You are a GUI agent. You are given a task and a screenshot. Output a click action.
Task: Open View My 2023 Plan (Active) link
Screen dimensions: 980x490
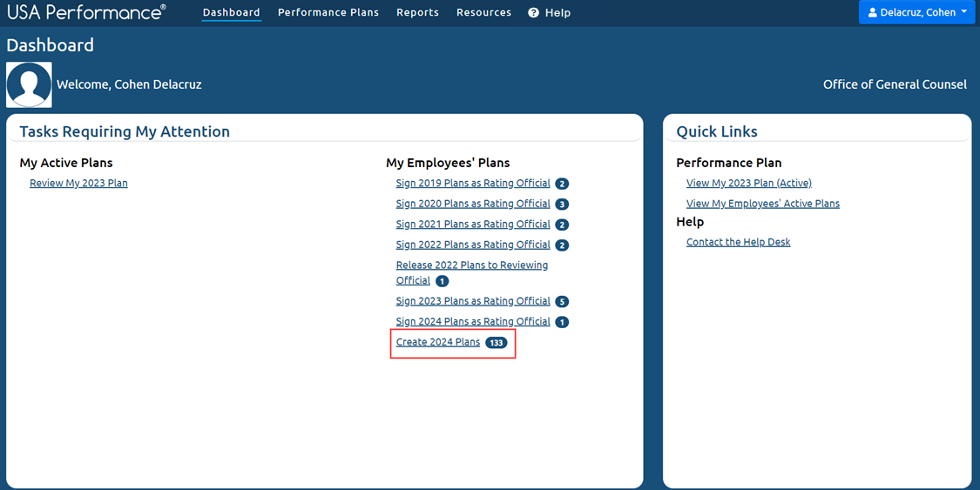(x=749, y=183)
